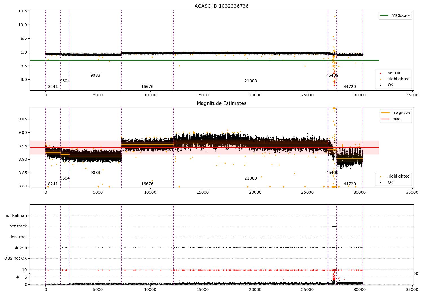Click obsid label 21083 in the top plot
This screenshot has width=423, height=296.
coord(251,81)
